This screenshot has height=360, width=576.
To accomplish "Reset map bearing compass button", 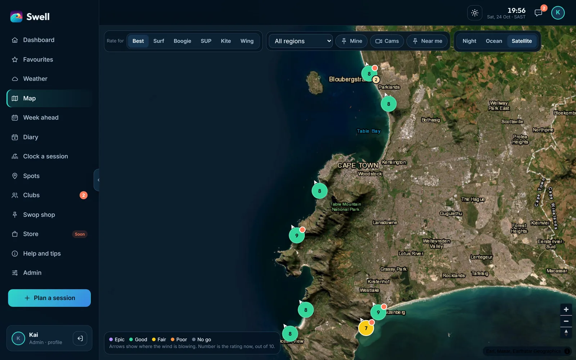I will pyautogui.click(x=566, y=332).
